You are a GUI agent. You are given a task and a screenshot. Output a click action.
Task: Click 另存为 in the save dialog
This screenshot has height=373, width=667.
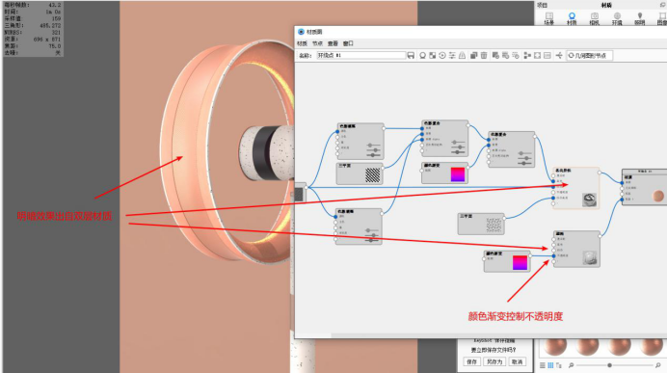click(494, 362)
